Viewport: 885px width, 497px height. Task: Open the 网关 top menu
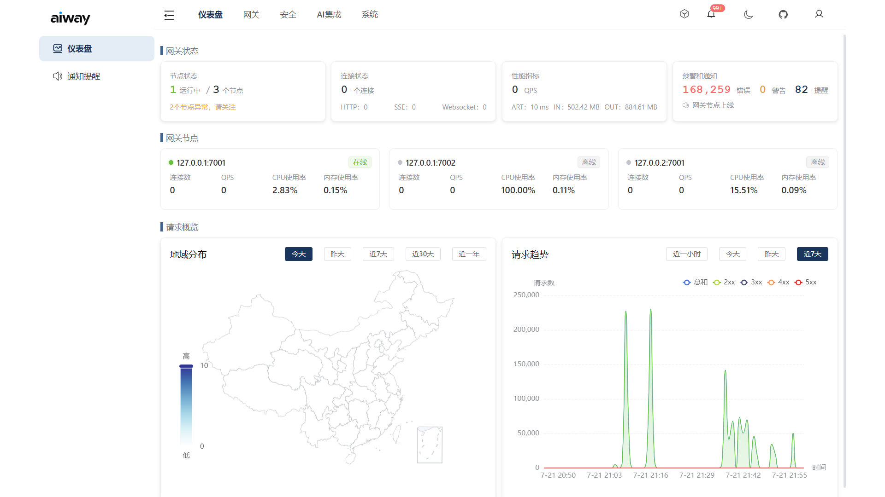click(x=251, y=15)
